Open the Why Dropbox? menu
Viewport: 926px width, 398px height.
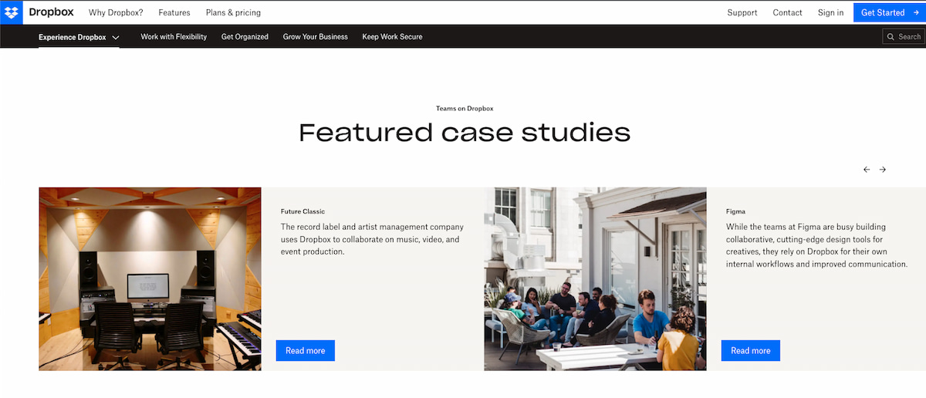116,12
